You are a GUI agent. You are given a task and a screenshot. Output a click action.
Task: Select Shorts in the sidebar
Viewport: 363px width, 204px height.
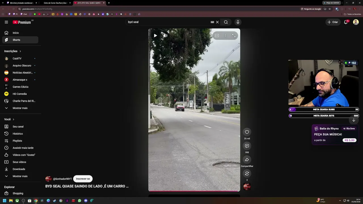[x=20, y=40]
